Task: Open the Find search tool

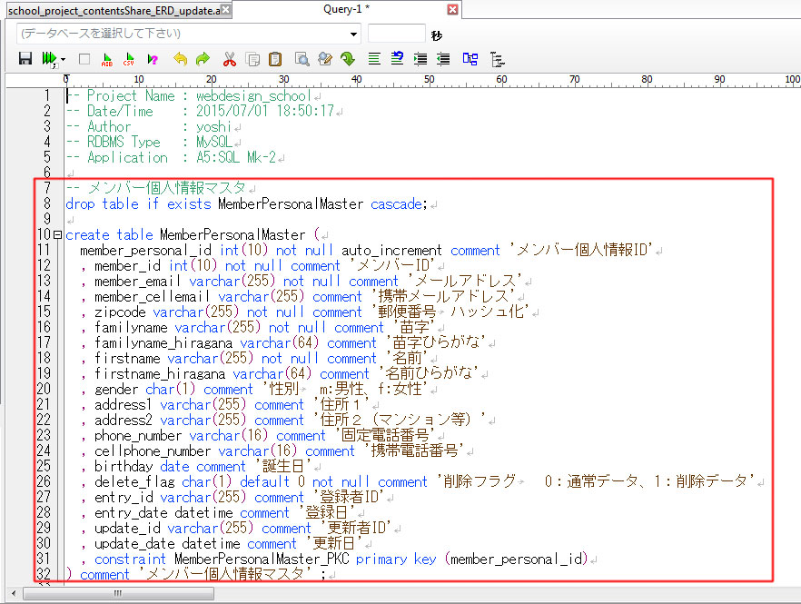Action: pos(302,59)
